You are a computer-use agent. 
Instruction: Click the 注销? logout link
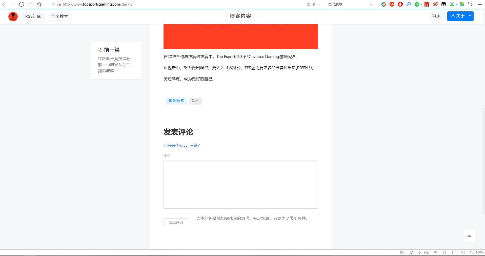coord(195,146)
